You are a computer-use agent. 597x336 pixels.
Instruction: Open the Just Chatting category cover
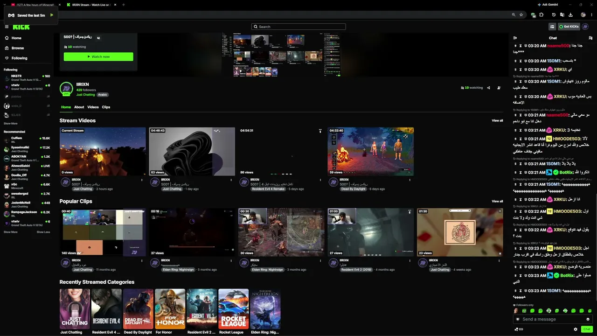[x=75, y=309]
